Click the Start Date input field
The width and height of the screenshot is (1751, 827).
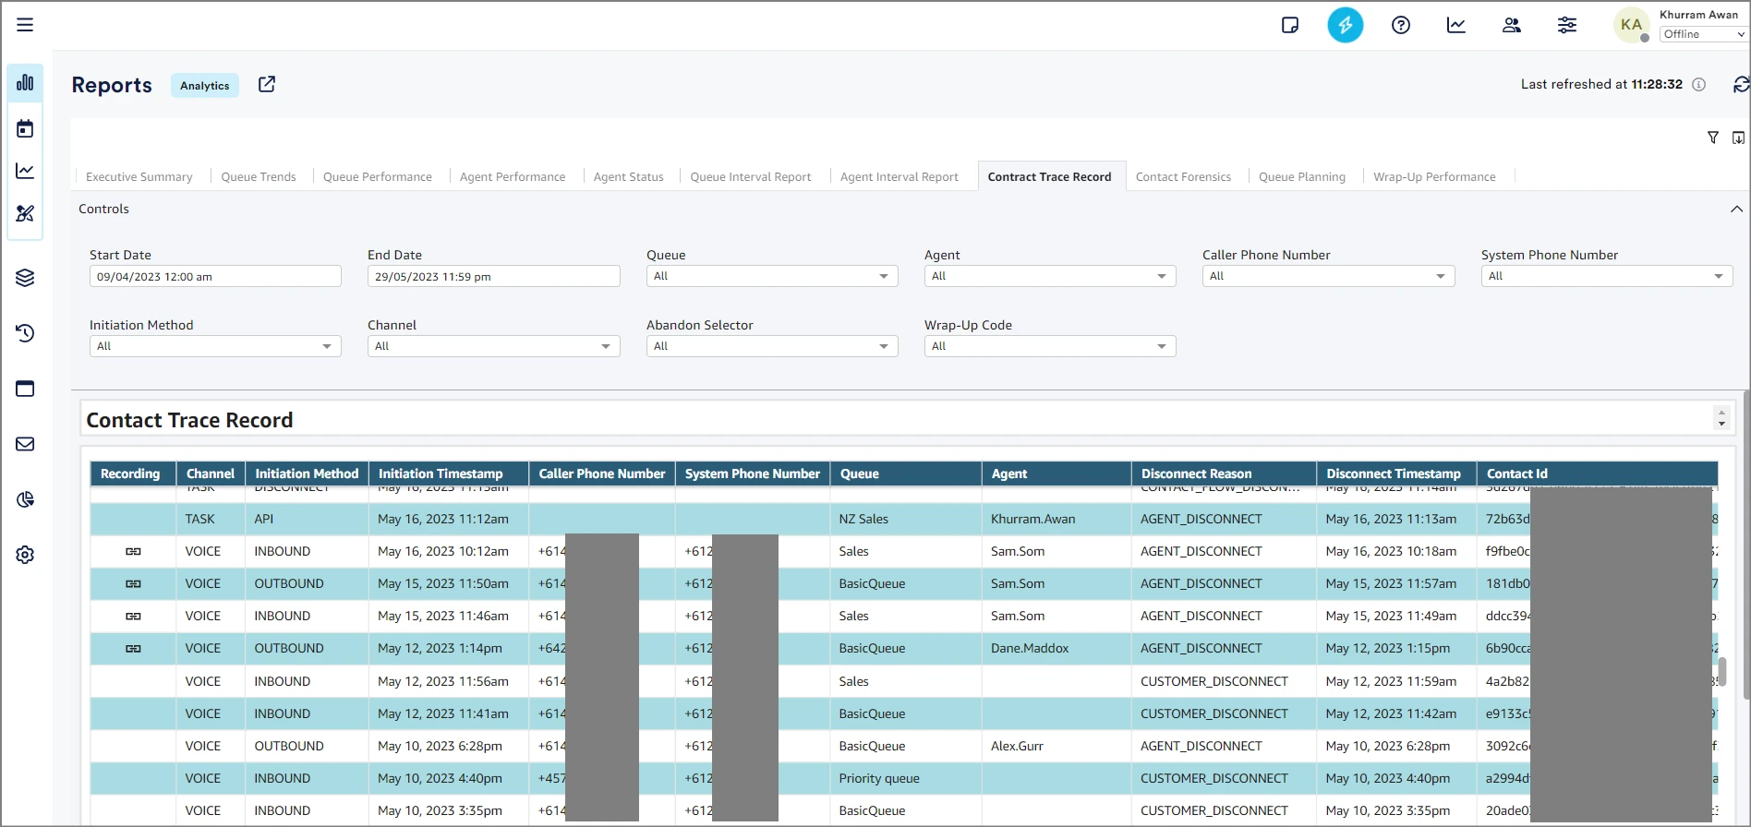pos(214,277)
